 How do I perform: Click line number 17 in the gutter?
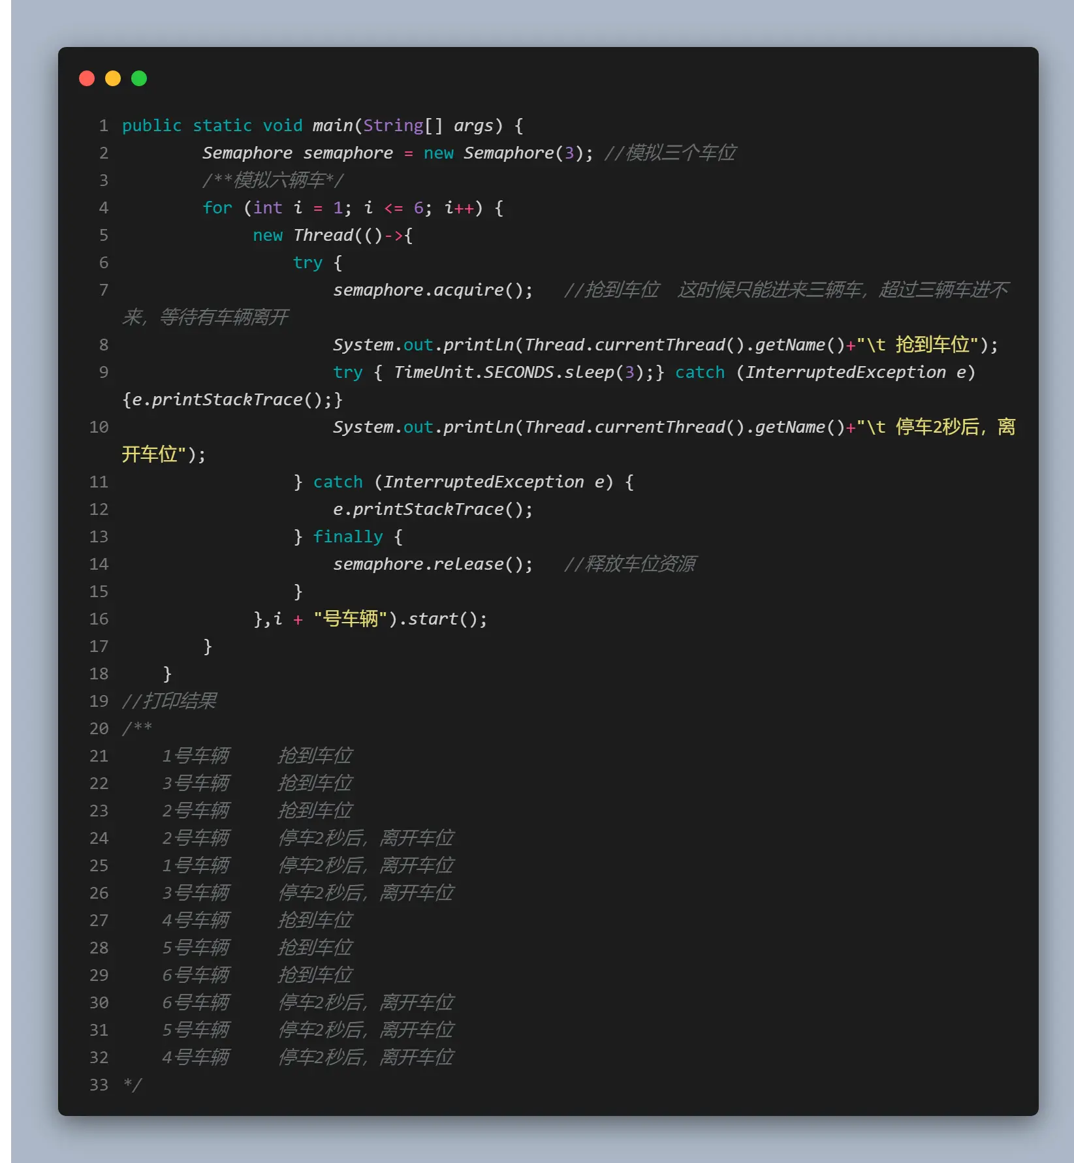[99, 646]
